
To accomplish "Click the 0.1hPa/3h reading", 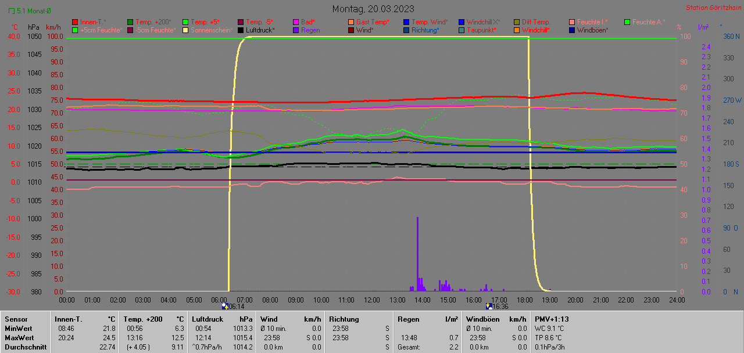I will (x=551, y=347).
